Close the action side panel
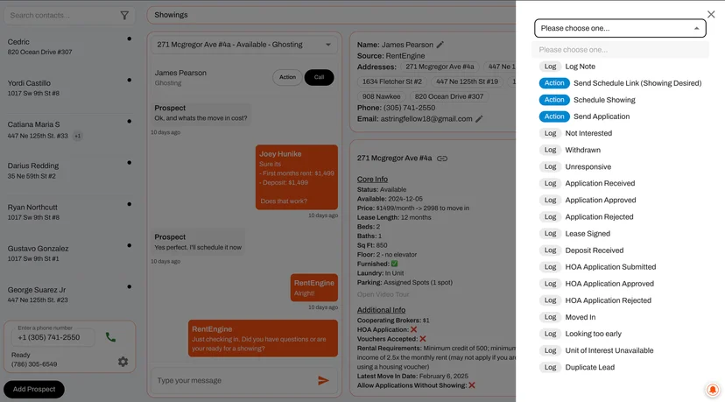Screen dimensions: 725x402 711,14
